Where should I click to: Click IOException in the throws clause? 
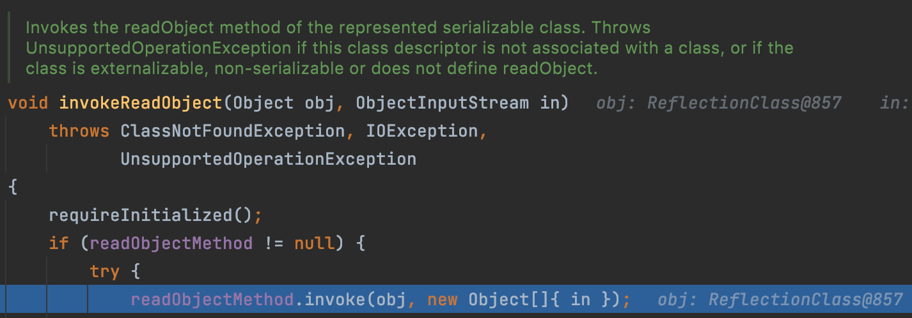pos(421,131)
